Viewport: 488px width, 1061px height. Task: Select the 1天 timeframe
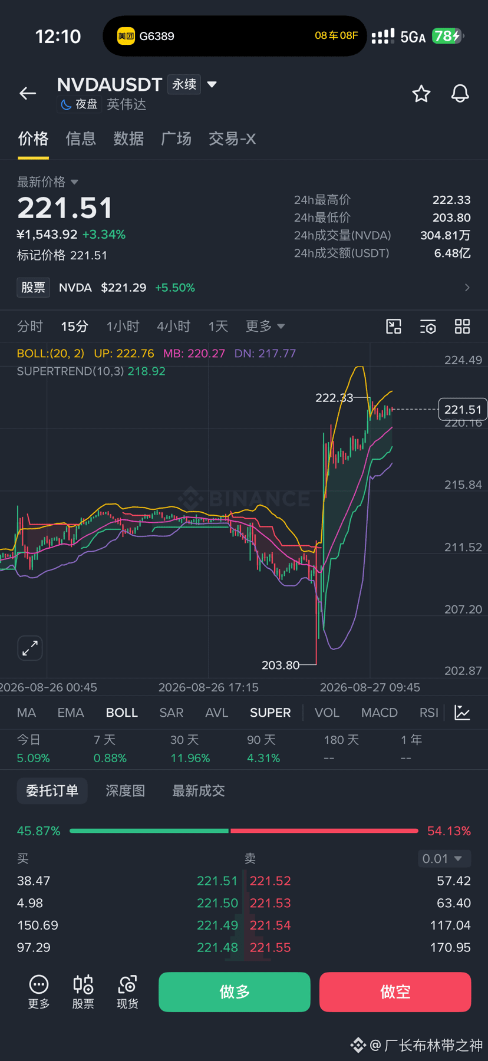[x=218, y=327]
